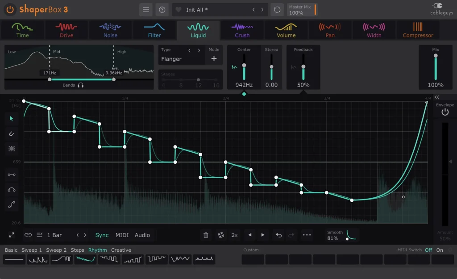Click the reload preset circular arrow icon
The height and width of the screenshot is (279, 457).
pos(277,10)
